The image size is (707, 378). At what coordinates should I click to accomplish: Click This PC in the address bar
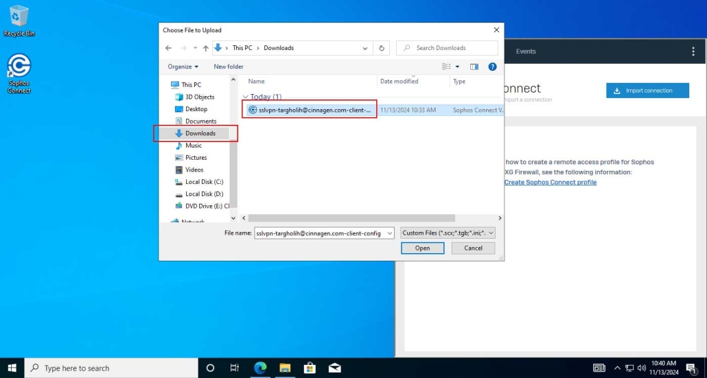(242, 48)
